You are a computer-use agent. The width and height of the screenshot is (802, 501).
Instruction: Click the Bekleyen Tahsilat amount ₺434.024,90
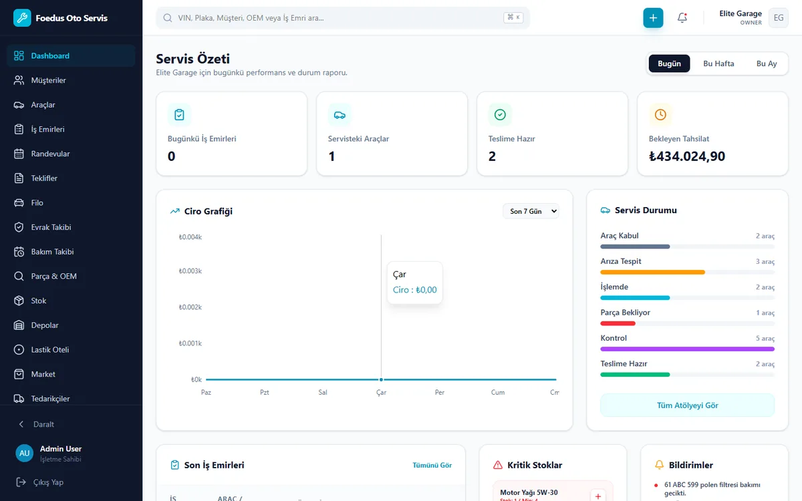coord(687,157)
